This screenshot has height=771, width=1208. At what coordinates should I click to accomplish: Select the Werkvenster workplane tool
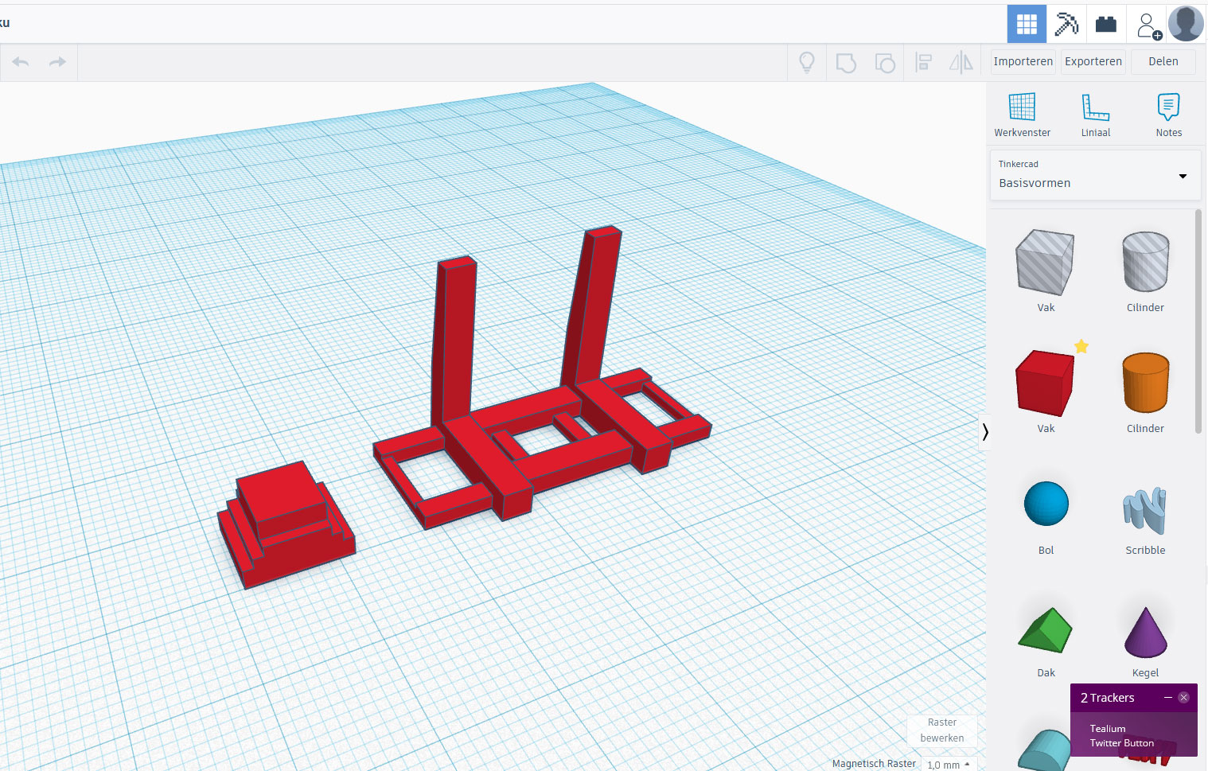click(x=1022, y=115)
